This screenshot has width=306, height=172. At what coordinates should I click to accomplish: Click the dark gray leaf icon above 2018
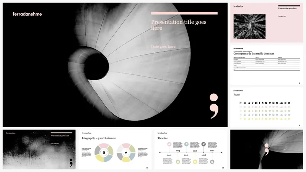[203, 144]
